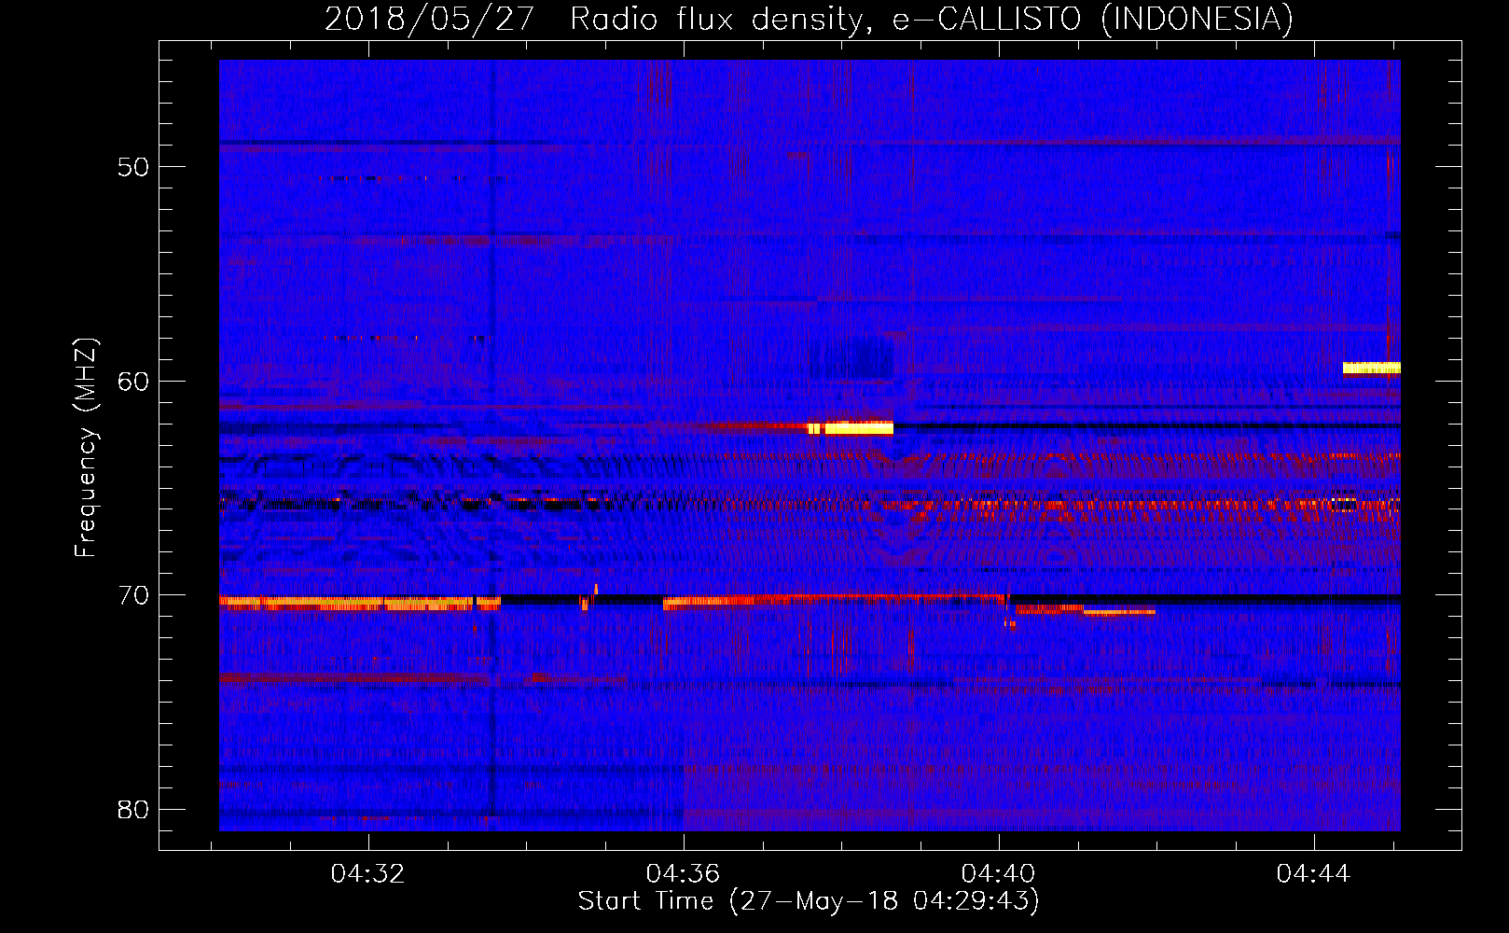
Task: Click the yellow emission band near 59 MHz at 04:44
Action: (1372, 368)
